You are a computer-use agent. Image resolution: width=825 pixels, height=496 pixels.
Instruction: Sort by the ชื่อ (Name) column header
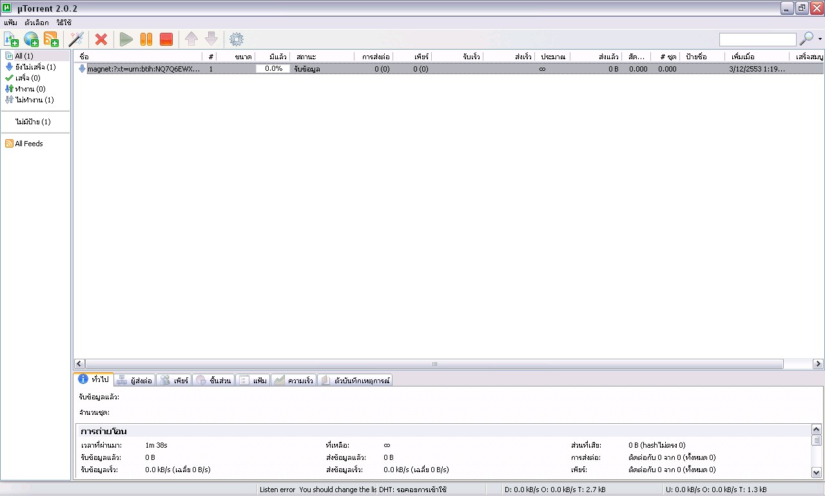tap(139, 57)
